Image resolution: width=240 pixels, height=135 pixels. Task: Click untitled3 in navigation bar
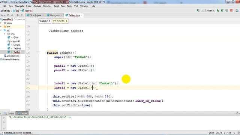tap(6, 11)
